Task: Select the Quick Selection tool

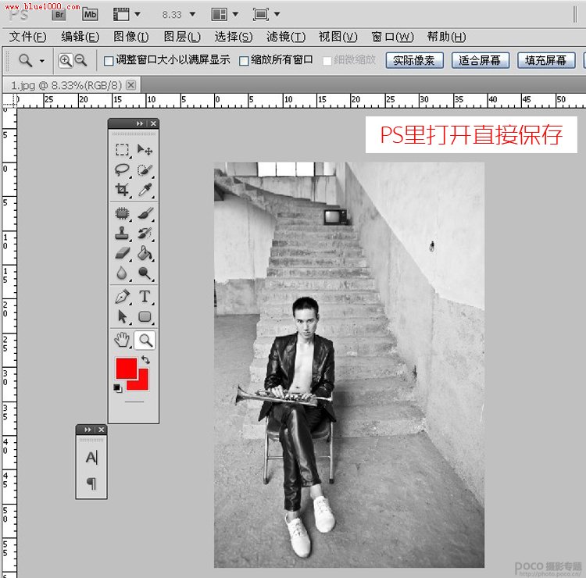Action: click(x=145, y=170)
